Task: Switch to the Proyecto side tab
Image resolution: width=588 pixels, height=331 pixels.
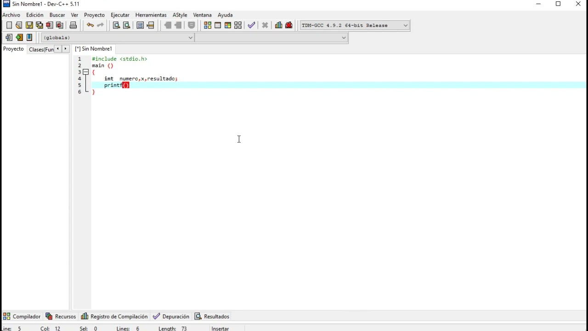Action: pyautogui.click(x=13, y=49)
